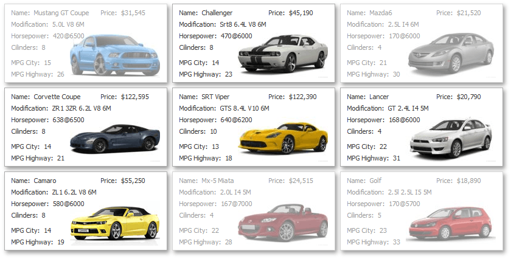Click the SRT Viper MPG City value 13

point(215,147)
